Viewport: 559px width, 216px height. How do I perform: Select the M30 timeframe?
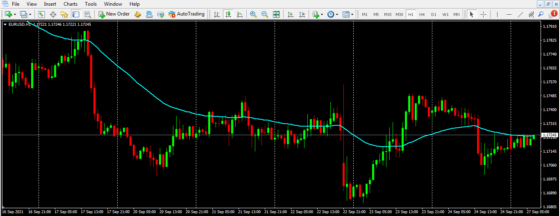point(399,14)
